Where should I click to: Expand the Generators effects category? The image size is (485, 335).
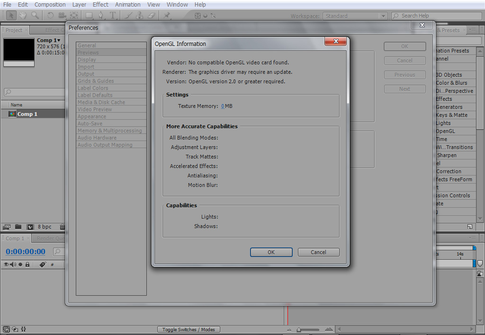(x=449, y=107)
